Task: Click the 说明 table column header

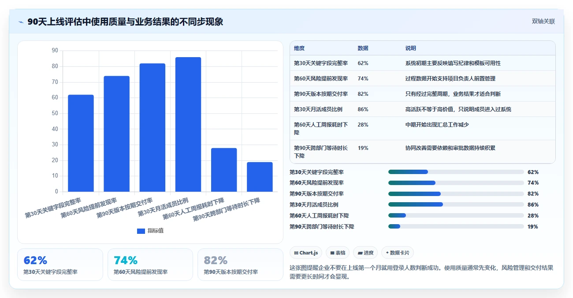Action: (411, 48)
